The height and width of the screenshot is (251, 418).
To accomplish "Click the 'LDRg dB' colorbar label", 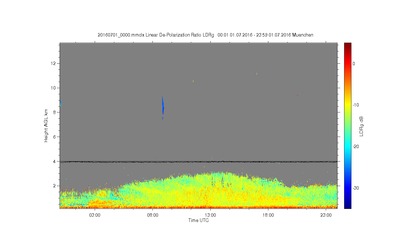I will pos(361,126).
